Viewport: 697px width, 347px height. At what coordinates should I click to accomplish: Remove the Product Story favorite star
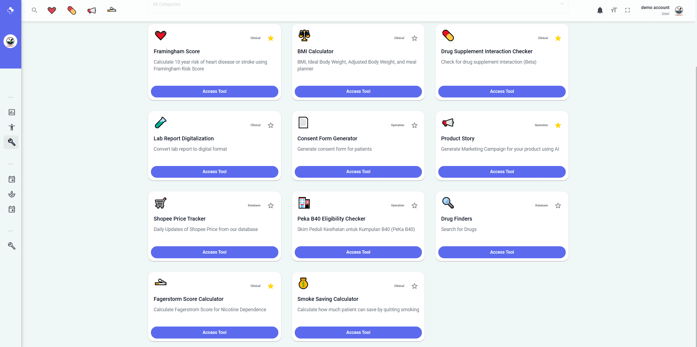click(x=558, y=125)
